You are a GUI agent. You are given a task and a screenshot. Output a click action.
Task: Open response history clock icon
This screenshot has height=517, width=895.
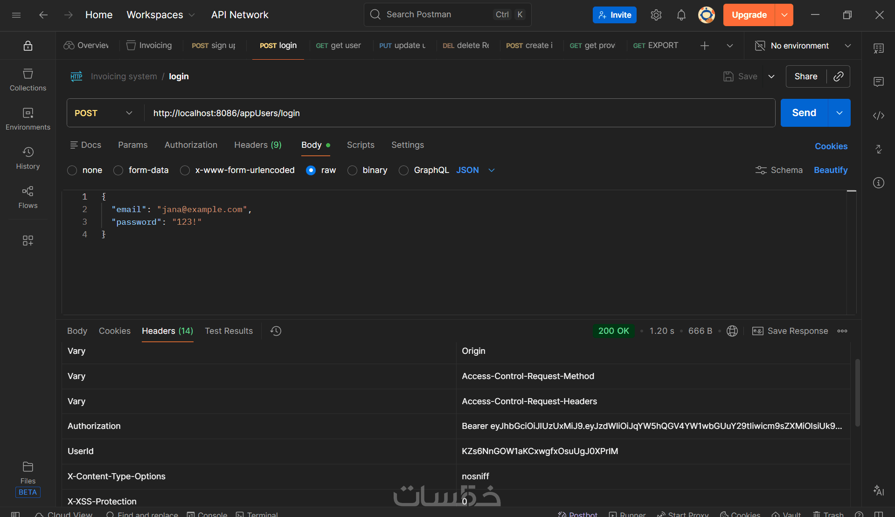pyautogui.click(x=276, y=331)
